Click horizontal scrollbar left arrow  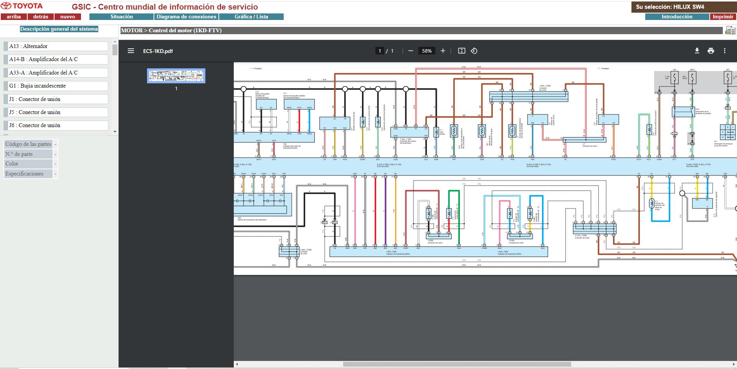click(x=237, y=364)
